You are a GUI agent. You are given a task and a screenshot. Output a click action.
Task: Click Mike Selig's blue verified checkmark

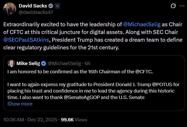(x=44, y=63)
